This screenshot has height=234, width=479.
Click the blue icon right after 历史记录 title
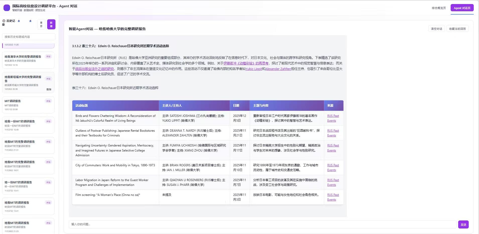point(19,21)
